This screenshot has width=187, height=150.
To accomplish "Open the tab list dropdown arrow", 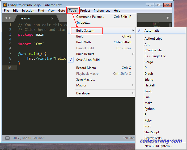I will tap(168, 18).
